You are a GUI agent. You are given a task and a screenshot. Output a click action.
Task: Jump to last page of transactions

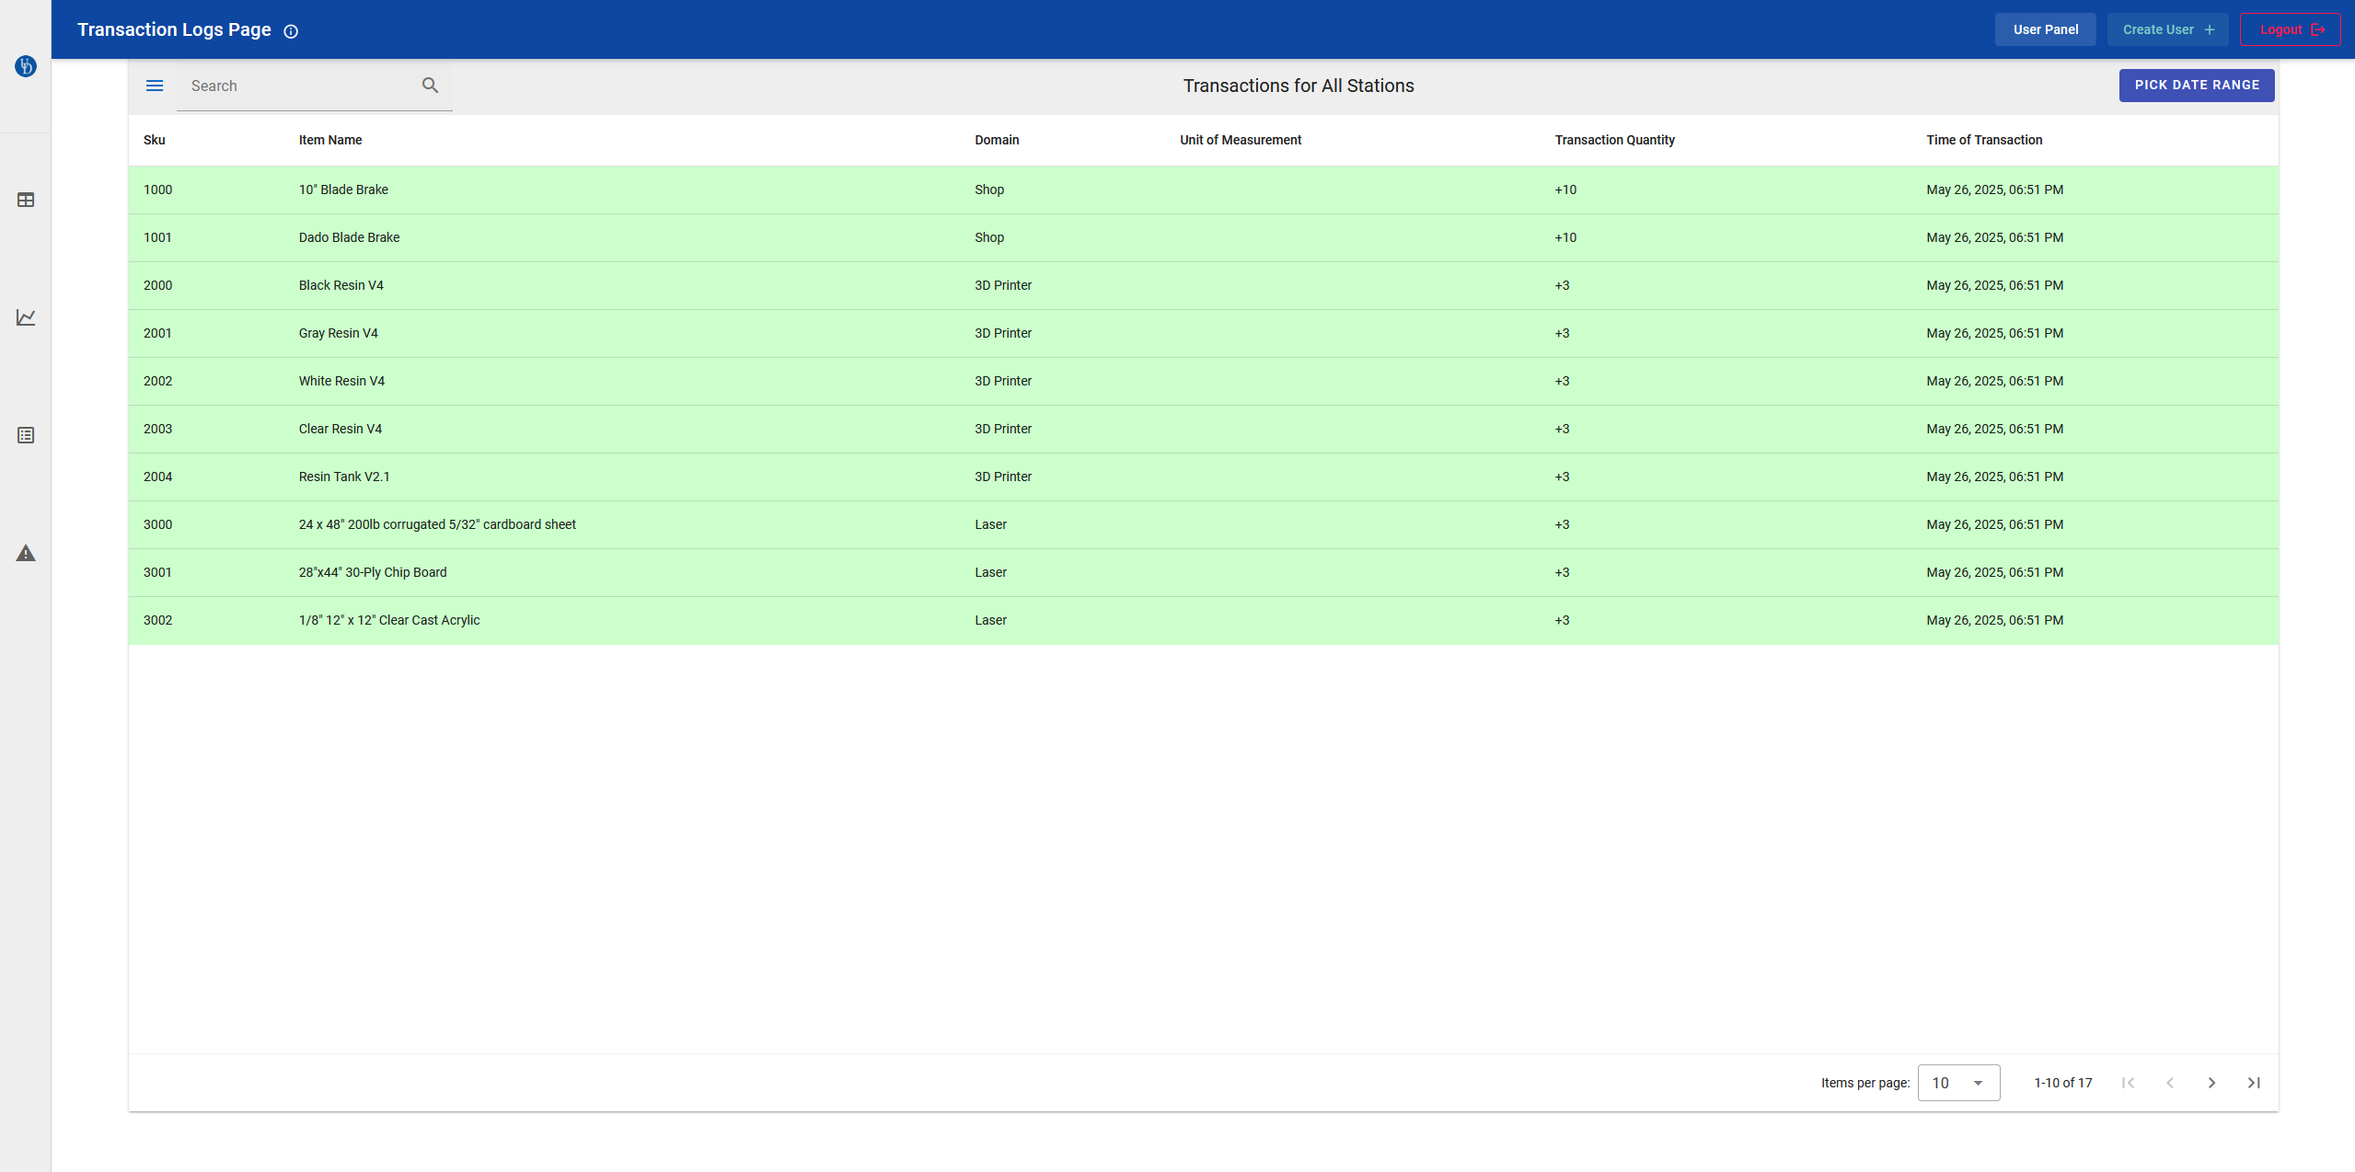pyautogui.click(x=2254, y=1083)
